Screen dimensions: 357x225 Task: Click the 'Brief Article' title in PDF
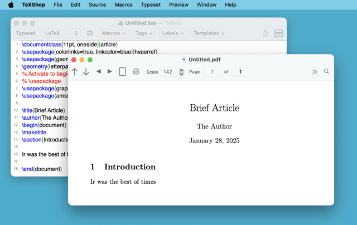click(214, 108)
